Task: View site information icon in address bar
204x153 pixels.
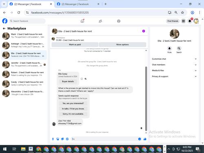Action: point(27,13)
